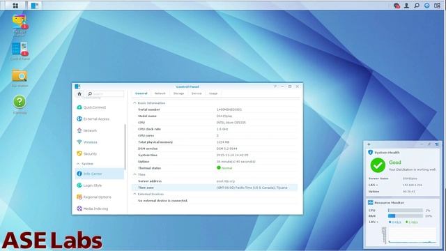This screenshot has height=251, width=446.
Task: Open Login Style in sidebar
Action: pos(99,185)
